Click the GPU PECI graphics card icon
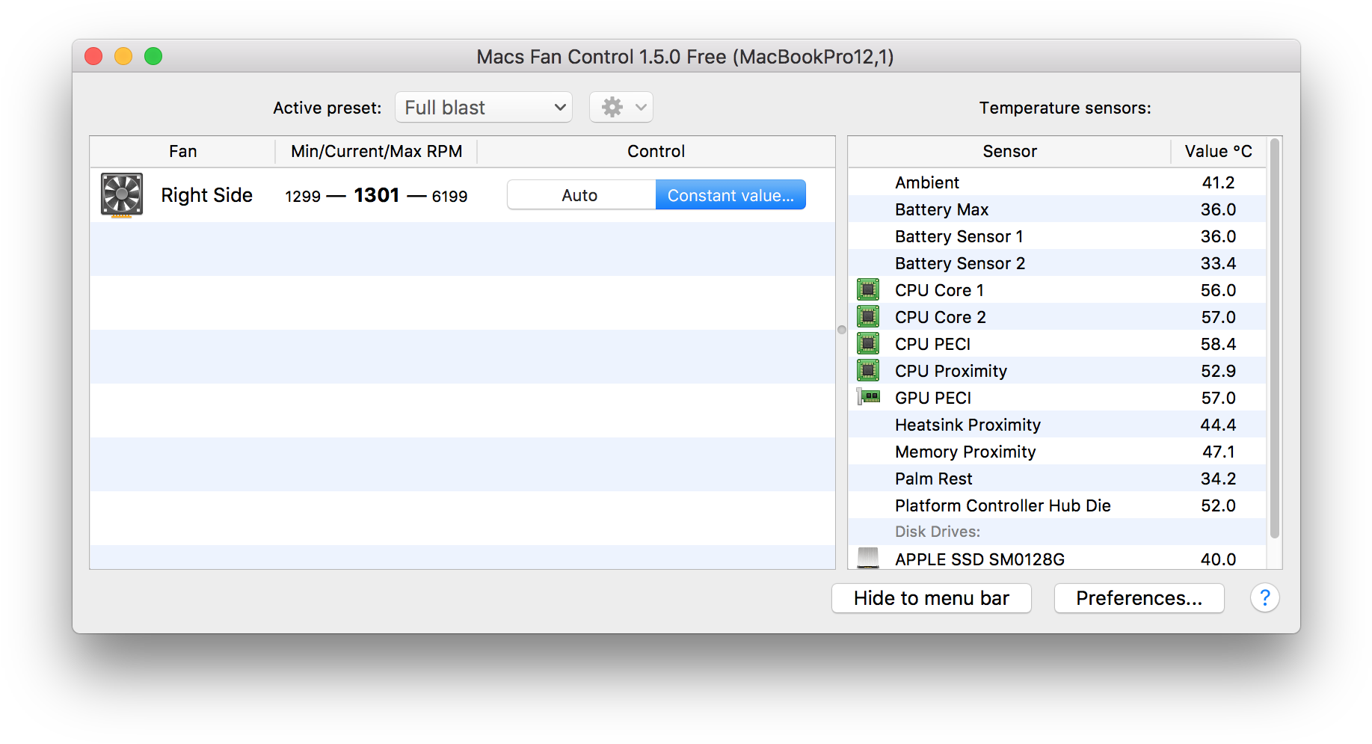This screenshot has width=1372, height=744. pyautogui.click(x=868, y=397)
